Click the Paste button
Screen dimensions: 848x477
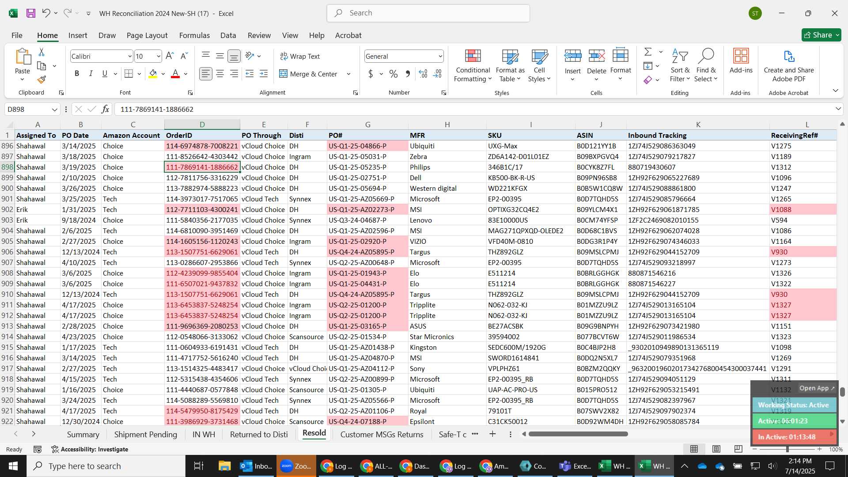(23, 65)
